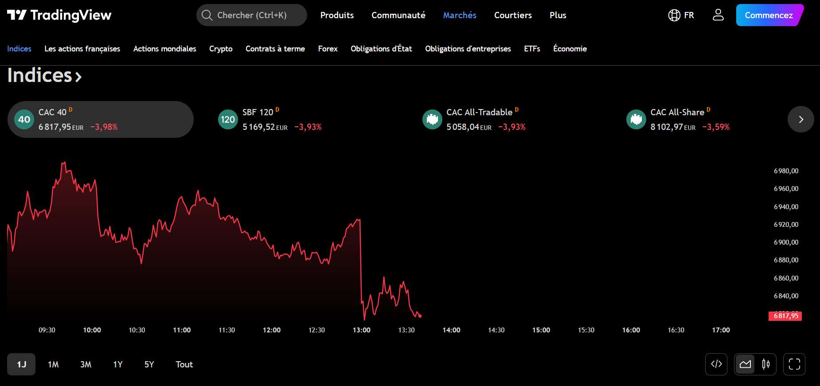
Task: Click the search field Chercher
Action: [252, 15]
